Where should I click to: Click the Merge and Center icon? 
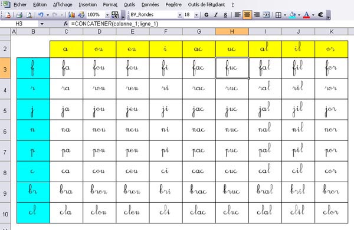(x=267, y=15)
